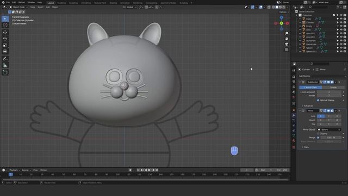The height and width of the screenshot is (196, 348).
Task: Toggle auto keying record button
Action: point(130,170)
